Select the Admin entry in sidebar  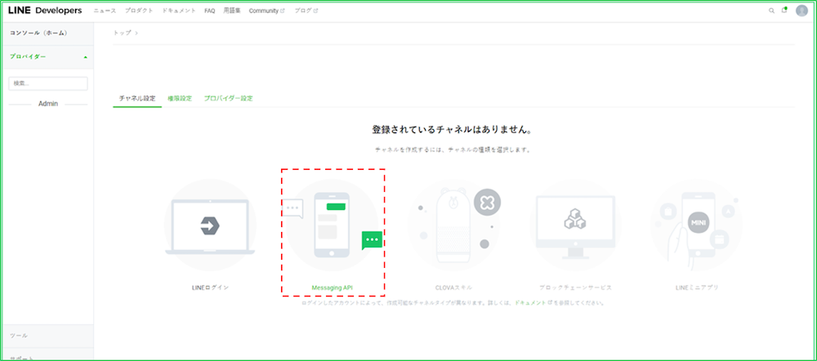(x=48, y=104)
